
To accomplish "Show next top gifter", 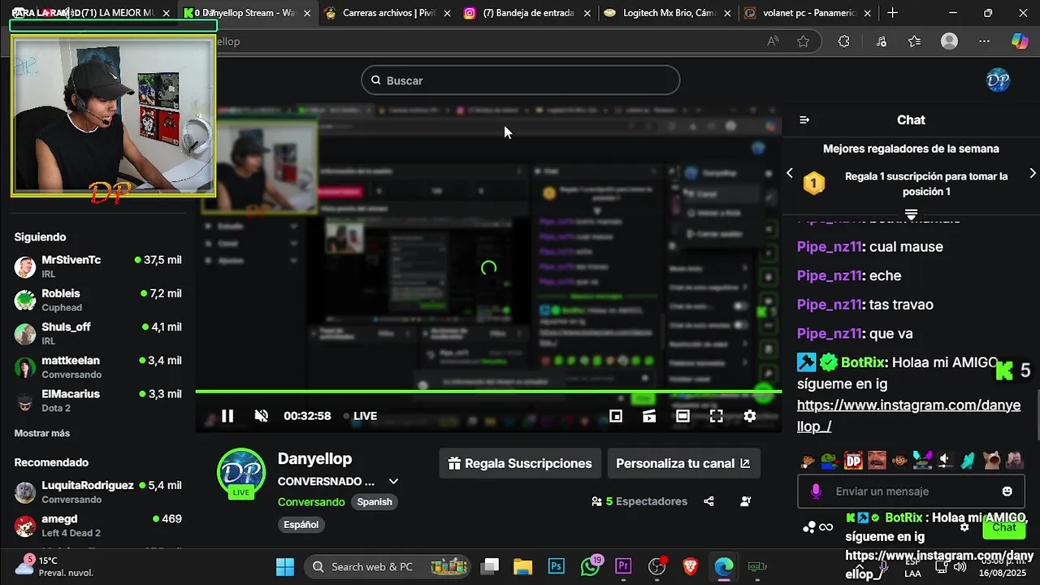I will [1033, 173].
